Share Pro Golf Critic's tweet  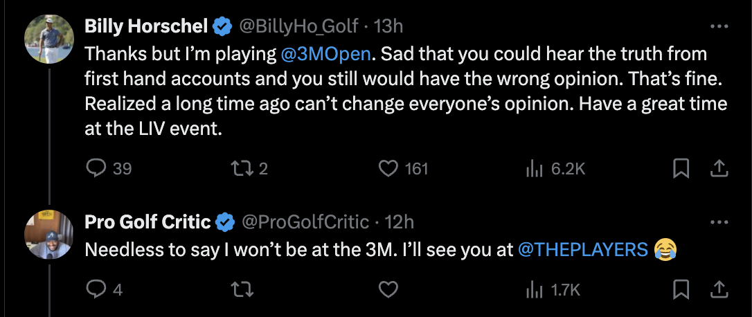pos(719,289)
